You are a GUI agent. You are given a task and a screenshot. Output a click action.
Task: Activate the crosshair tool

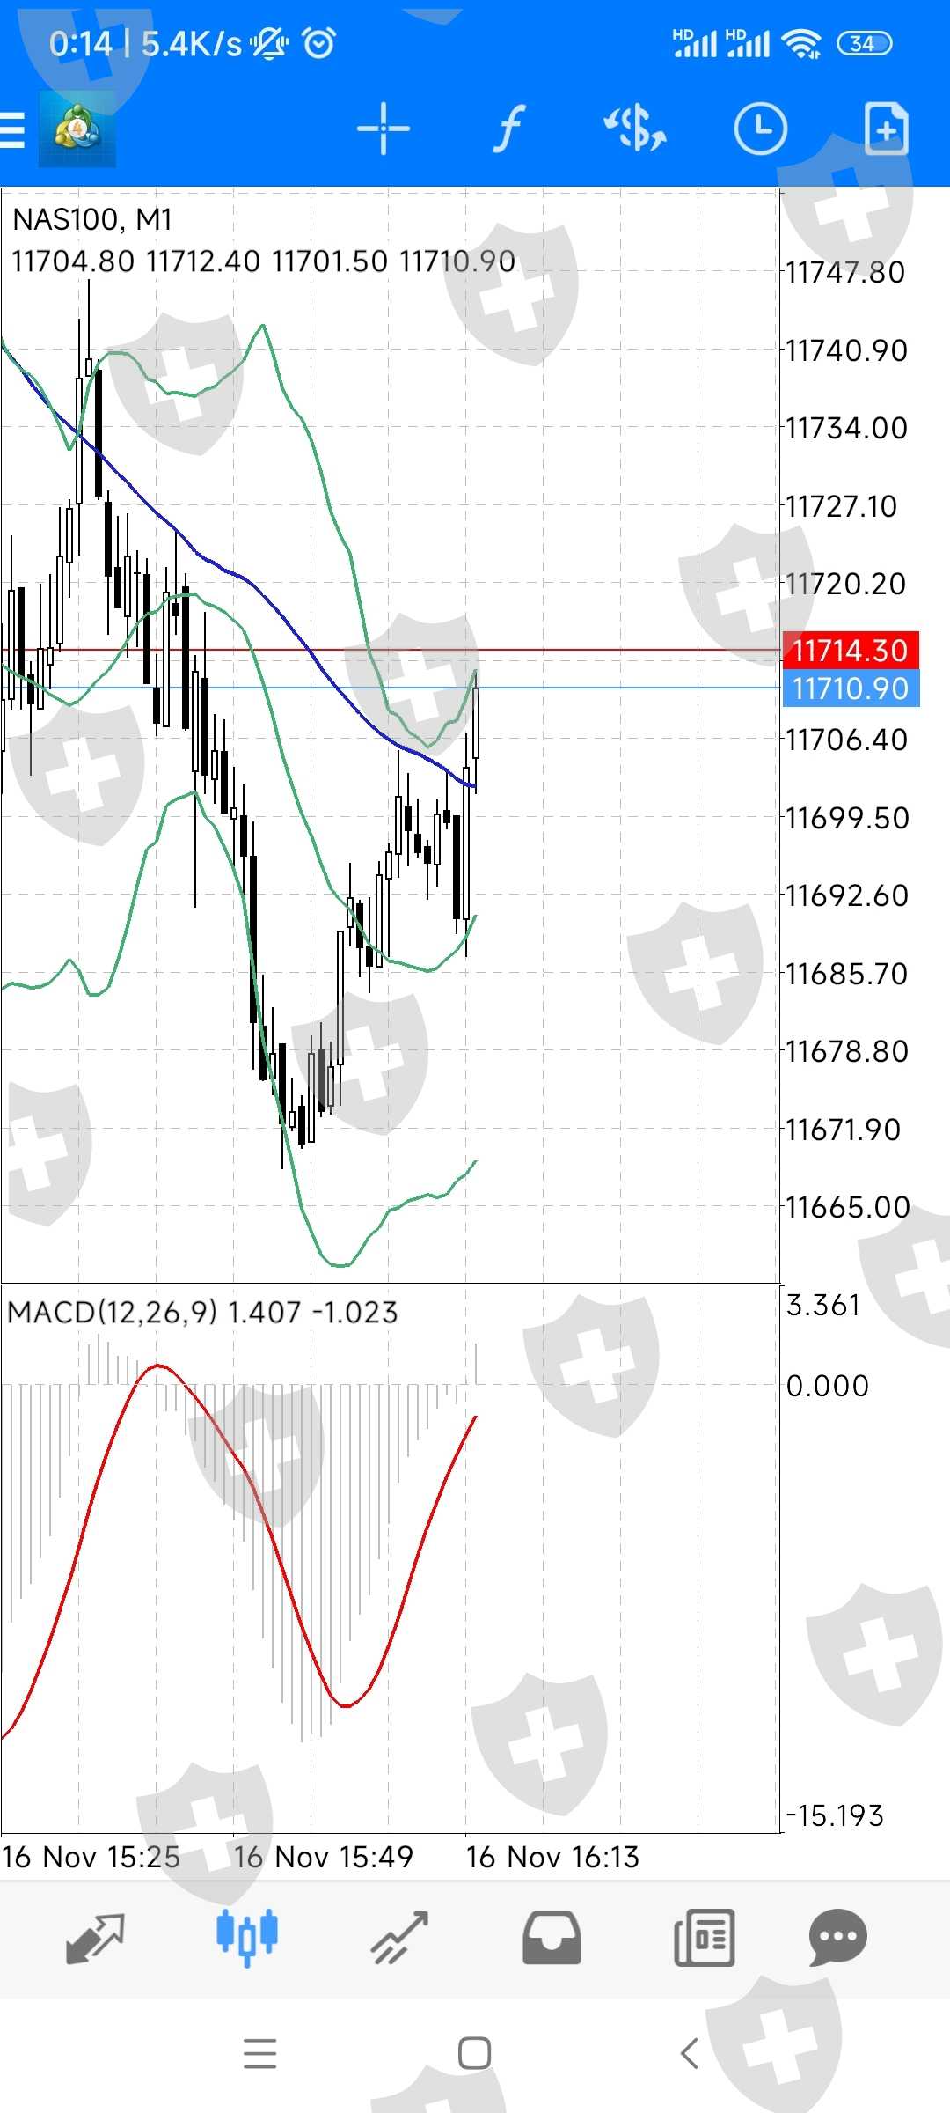click(384, 129)
